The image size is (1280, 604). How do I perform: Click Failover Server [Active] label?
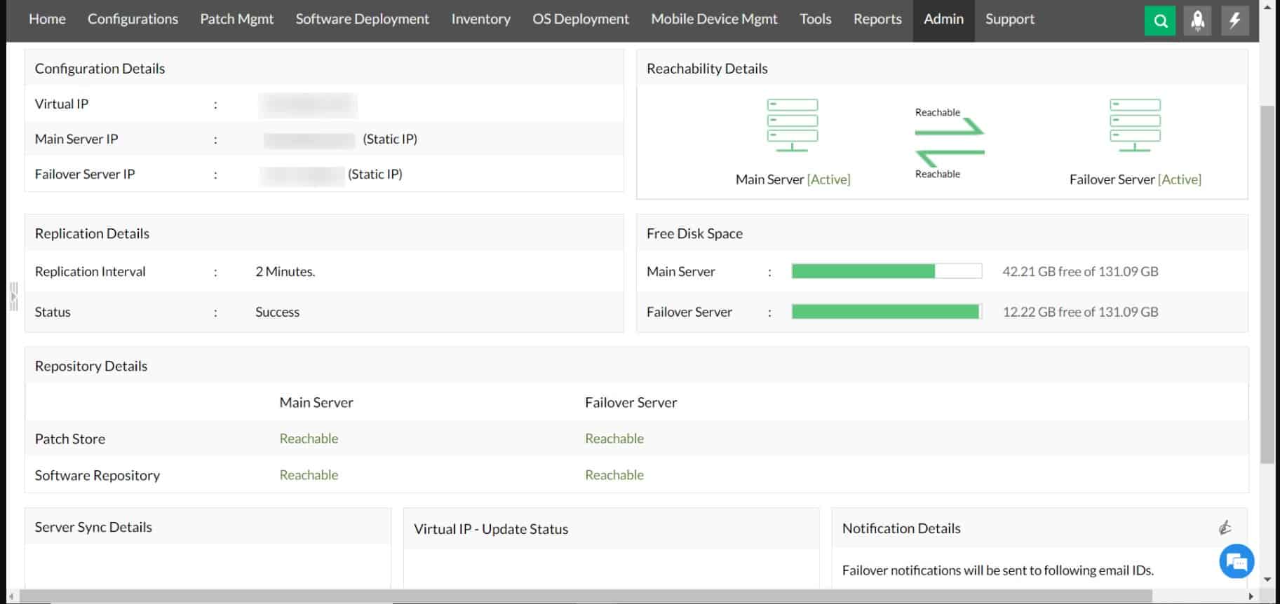tap(1135, 179)
